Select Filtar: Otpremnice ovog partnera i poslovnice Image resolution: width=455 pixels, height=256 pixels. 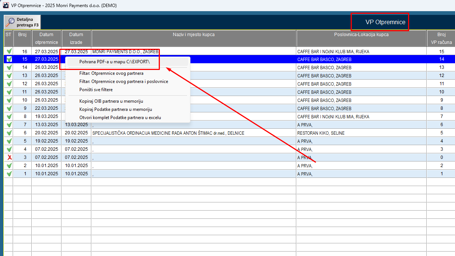tap(128, 81)
